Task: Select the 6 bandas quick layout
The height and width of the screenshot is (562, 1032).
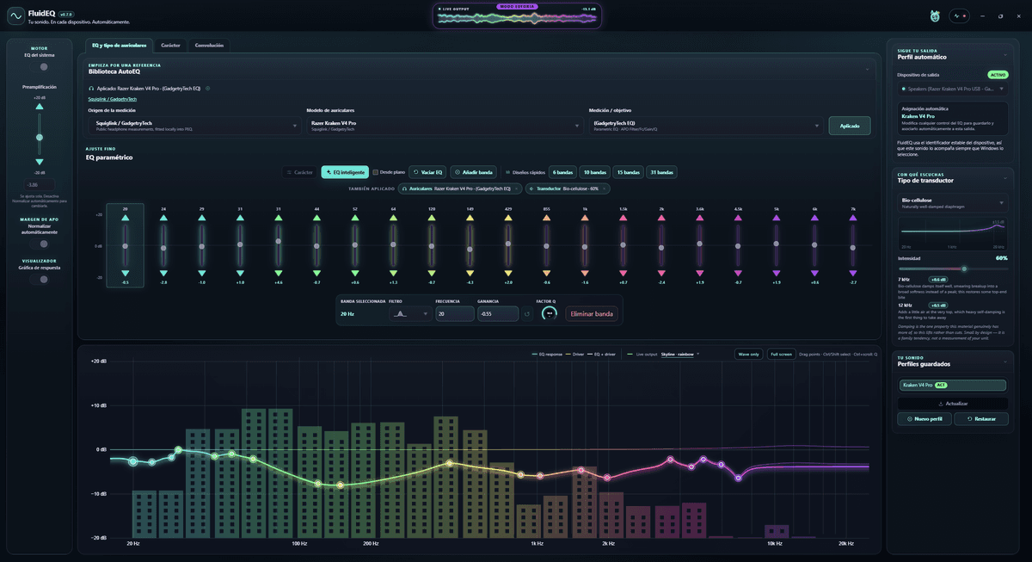Action: tap(562, 172)
